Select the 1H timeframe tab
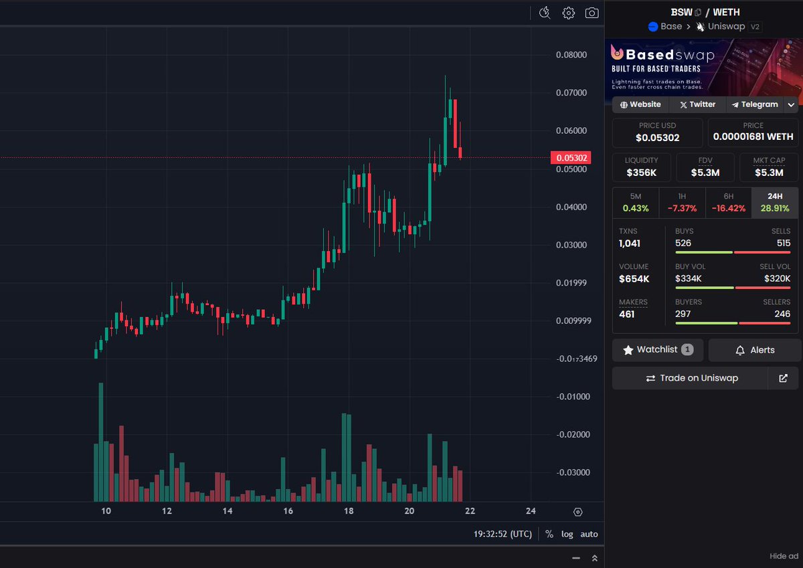The width and height of the screenshot is (803, 568). pos(682,203)
